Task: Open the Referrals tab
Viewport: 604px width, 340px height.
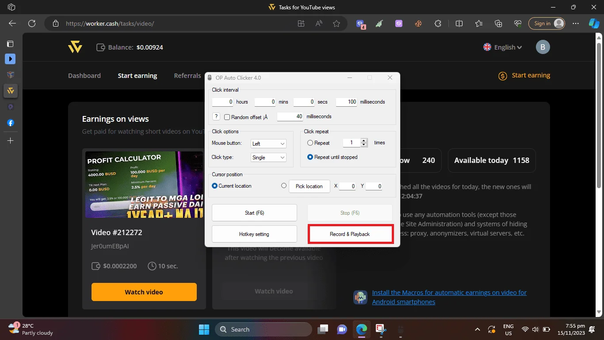Action: (187, 76)
